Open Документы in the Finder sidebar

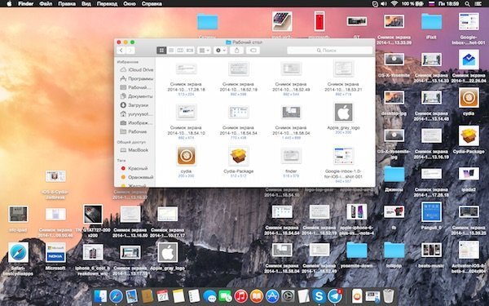[x=137, y=96]
